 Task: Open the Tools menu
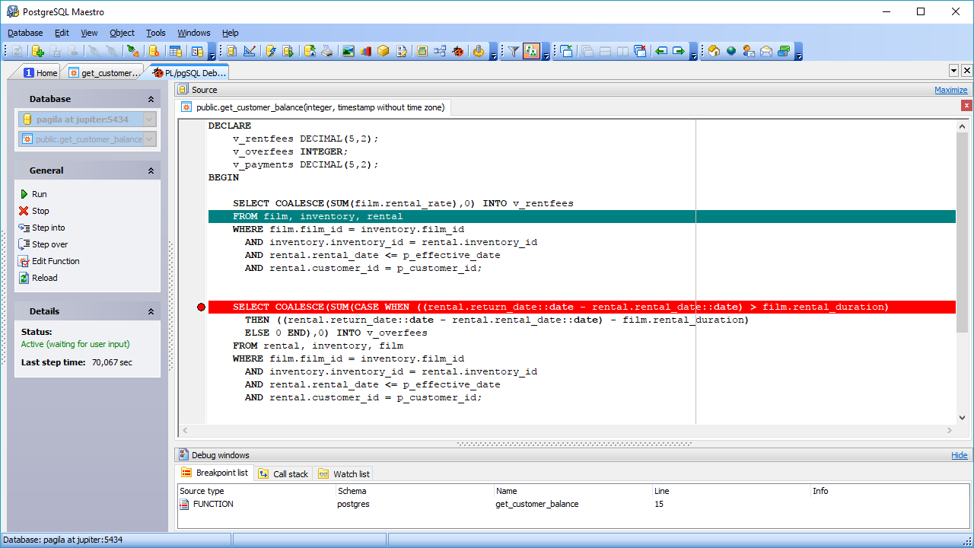click(155, 33)
